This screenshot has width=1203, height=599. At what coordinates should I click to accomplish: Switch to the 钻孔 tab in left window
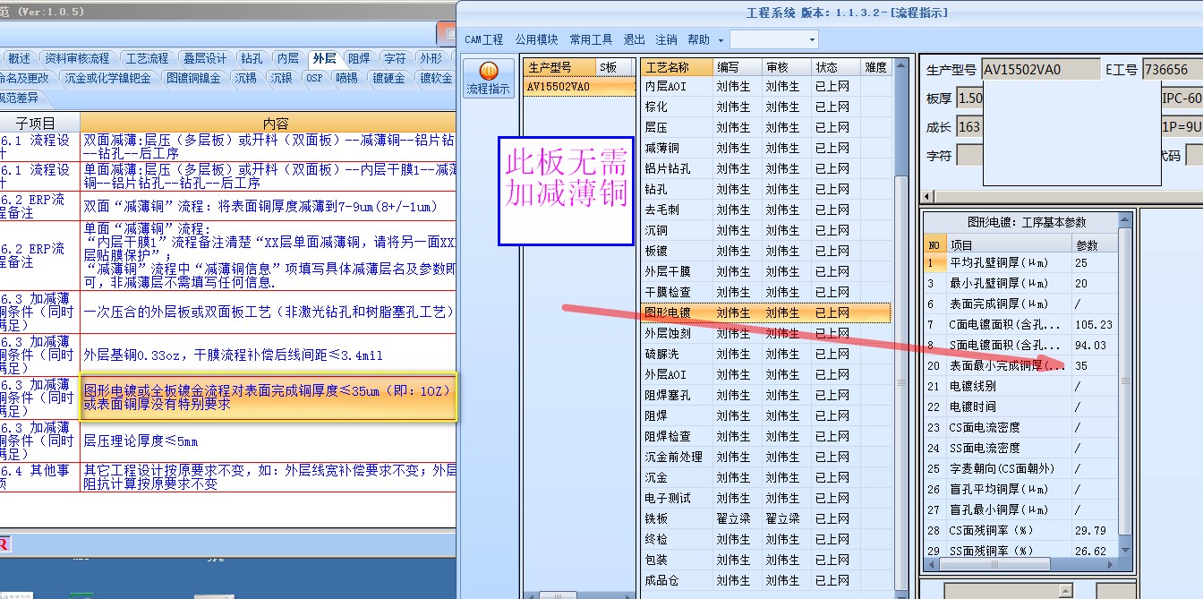pyautogui.click(x=252, y=58)
